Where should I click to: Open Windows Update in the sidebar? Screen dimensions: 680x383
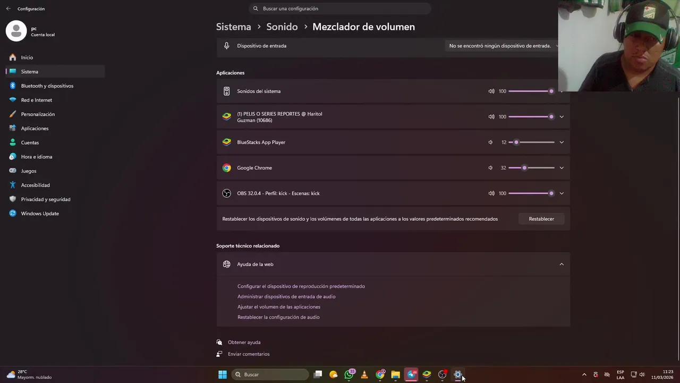55,213
